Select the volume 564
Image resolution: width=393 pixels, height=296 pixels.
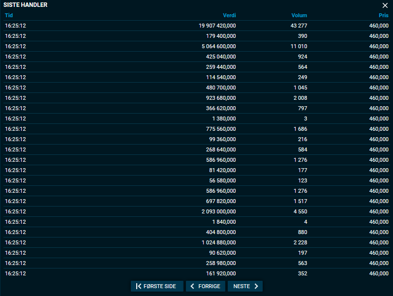click(302, 67)
